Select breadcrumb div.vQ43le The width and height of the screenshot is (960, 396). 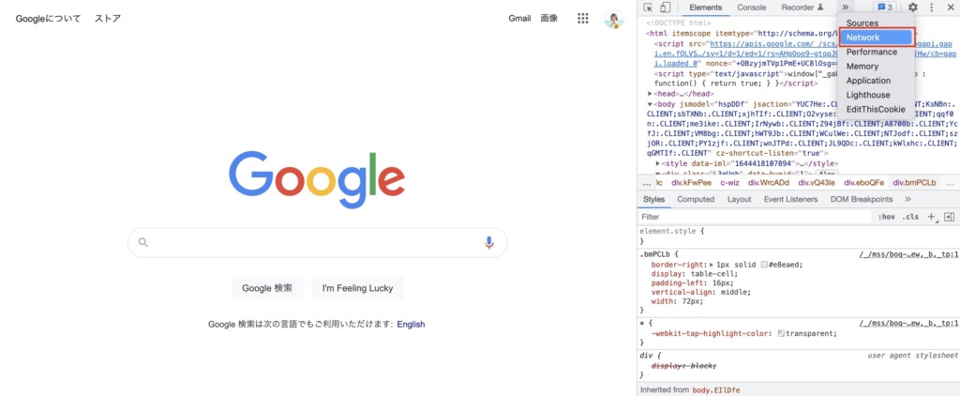click(817, 183)
